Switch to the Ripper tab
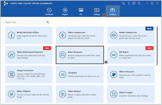Screen dimensions: 162x105 pyautogui.click(x=65, y=12)
